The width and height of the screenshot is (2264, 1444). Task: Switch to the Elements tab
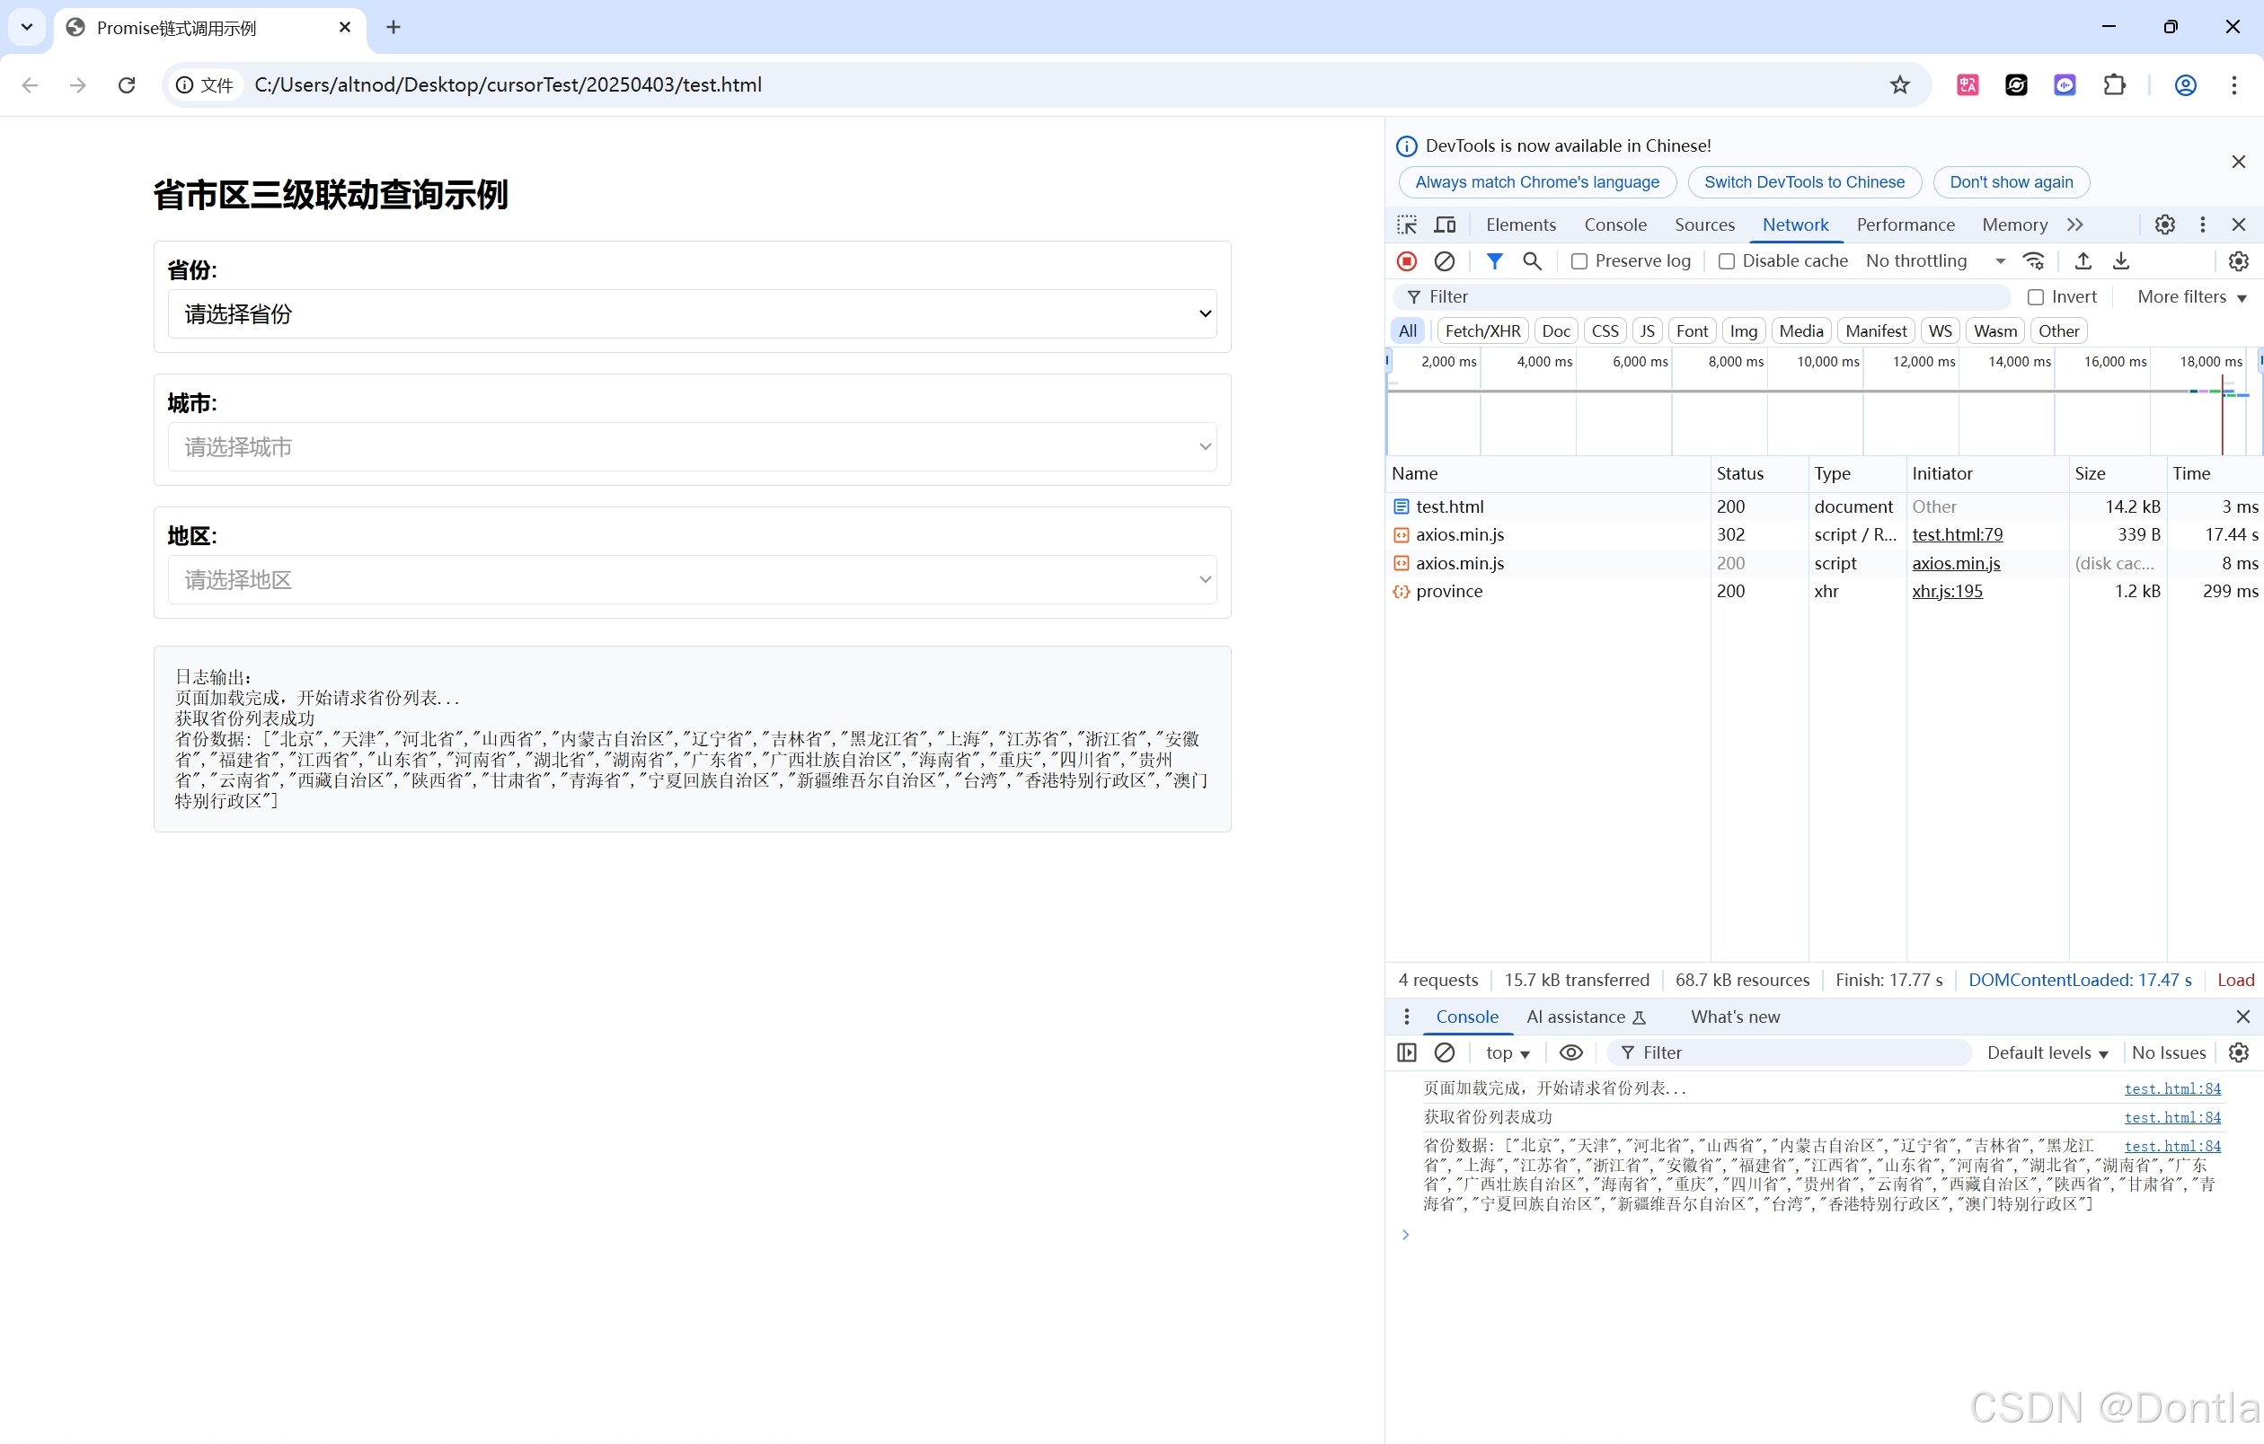[1520, 225]
